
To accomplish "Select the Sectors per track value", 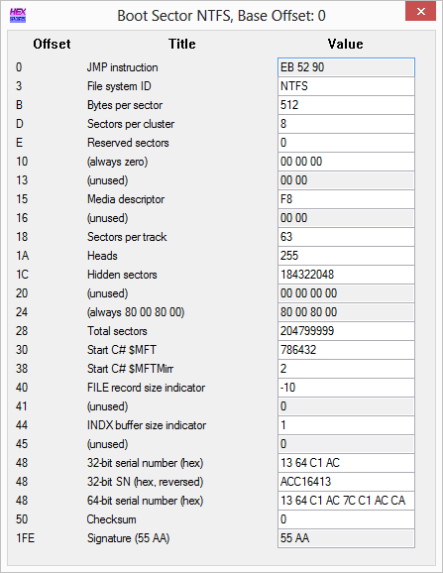I will point(346,237).
